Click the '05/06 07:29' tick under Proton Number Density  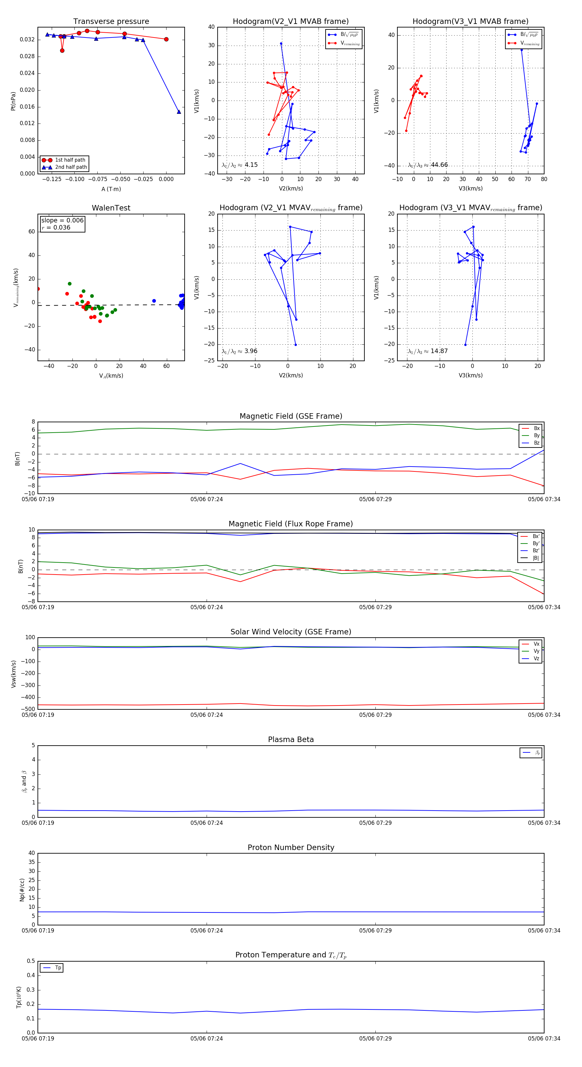(x=375, y=930)
